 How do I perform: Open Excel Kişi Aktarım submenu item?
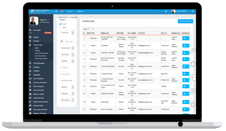click(x=40, y=56)
